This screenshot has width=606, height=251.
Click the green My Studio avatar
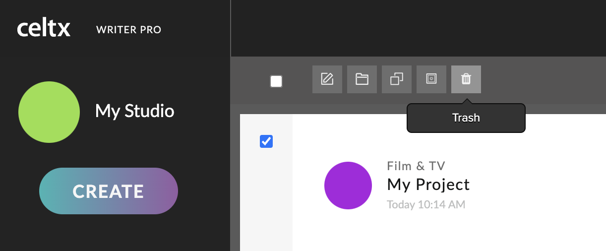point(49,112)
